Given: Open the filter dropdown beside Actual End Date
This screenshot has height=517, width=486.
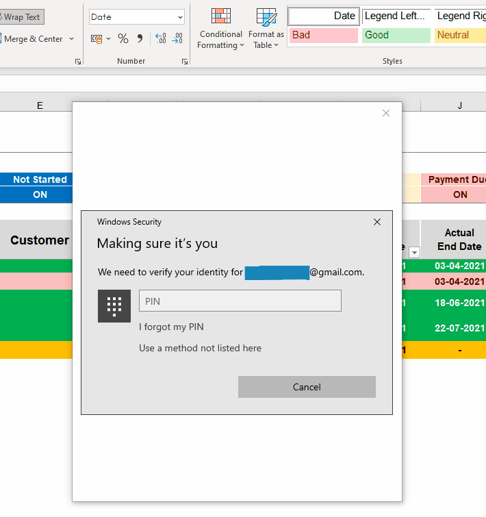Looking at the screenshot, I should tap(414, 253).
